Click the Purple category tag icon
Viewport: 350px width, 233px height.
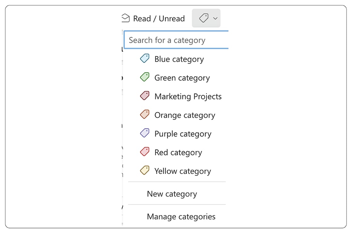pyautogui.click(x=144, y=133)
